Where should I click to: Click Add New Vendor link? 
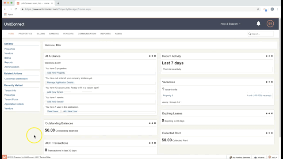pyautogui.click(x=55, y=102)
